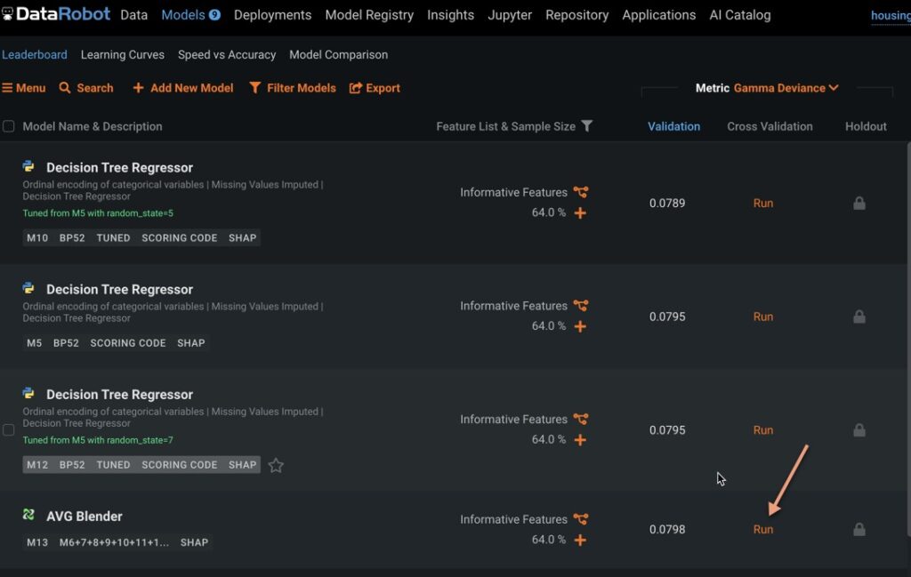Image resolution: width=911 pixels, height=577 pixels.
Task: Sort by Holdout column
Action: pos(866,126)
